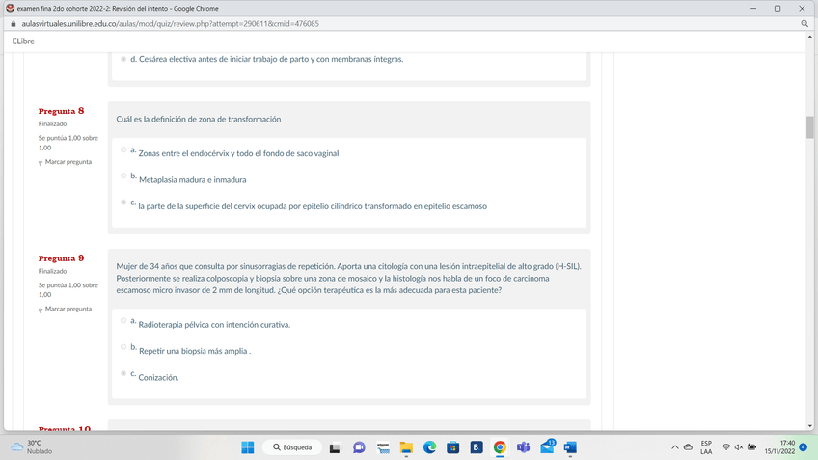Open the OneDrive cloud tray icon
The width and height of the screenshot is (818, 460).
click(x=688, y=447)
